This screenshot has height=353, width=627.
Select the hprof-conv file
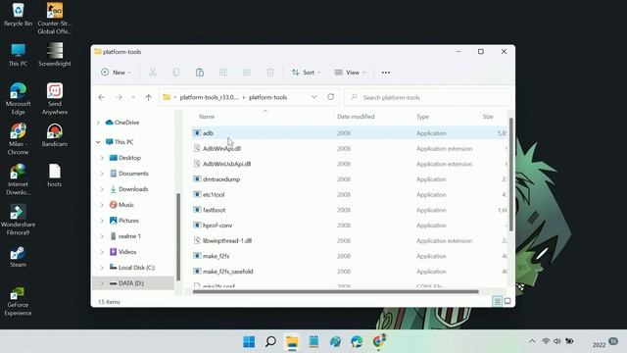[x=349, y=226]
